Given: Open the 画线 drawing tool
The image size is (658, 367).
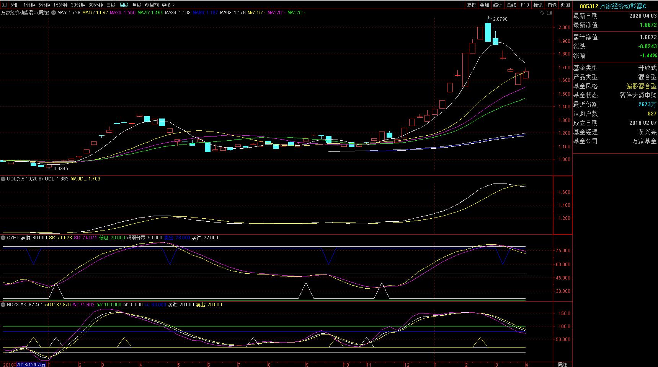Looking at the screenshot, I should [x=511, y=5].
